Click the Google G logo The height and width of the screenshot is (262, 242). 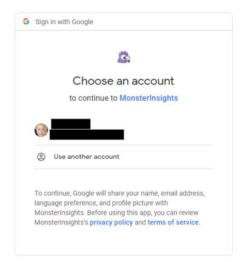coord(26,21)
